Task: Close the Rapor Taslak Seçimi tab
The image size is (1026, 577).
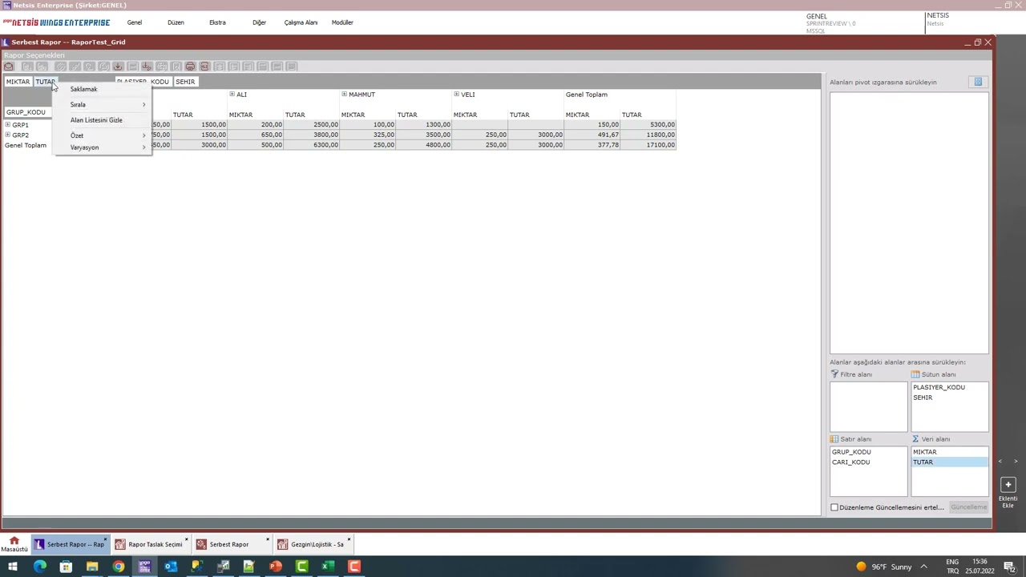Action: click(x=187, y=539)
